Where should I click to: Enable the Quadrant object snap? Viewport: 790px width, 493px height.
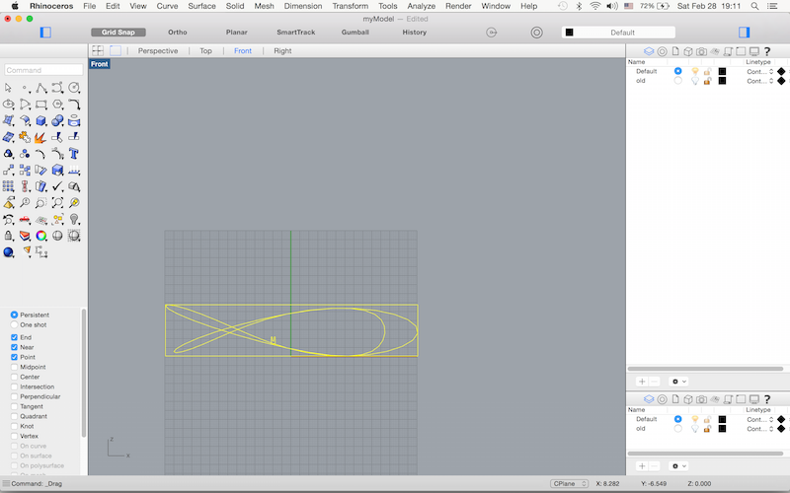pos(14,416)
